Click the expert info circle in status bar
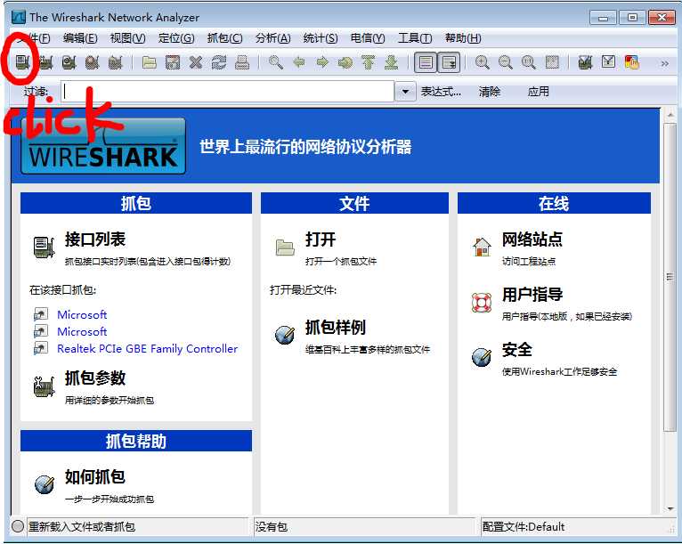This screenshot has width=682, height=544. coord(18,526)
